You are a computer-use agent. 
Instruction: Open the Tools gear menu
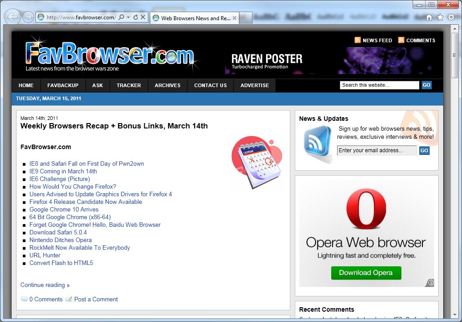click(x=451, y=17)
